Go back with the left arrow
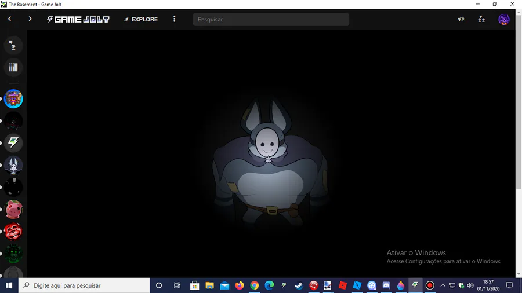 point(10,19)
